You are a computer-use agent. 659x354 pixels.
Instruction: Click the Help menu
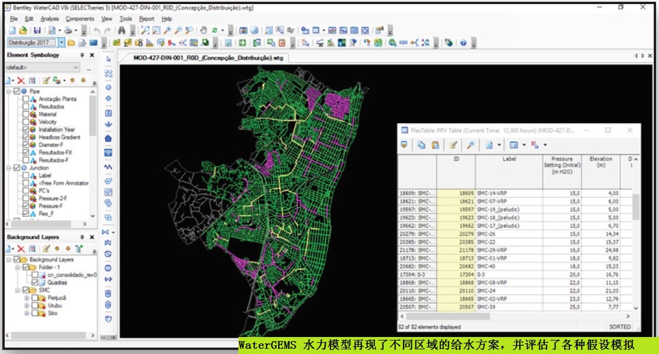[x=167, y=19]
